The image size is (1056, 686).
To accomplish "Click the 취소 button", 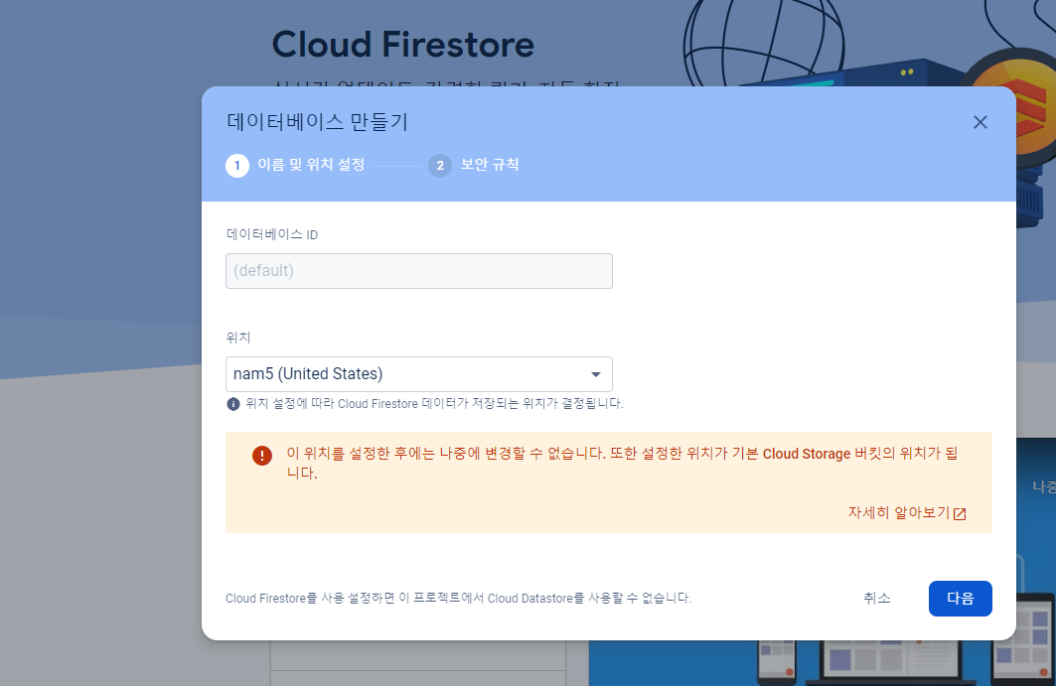I will (x=877, y=598).
